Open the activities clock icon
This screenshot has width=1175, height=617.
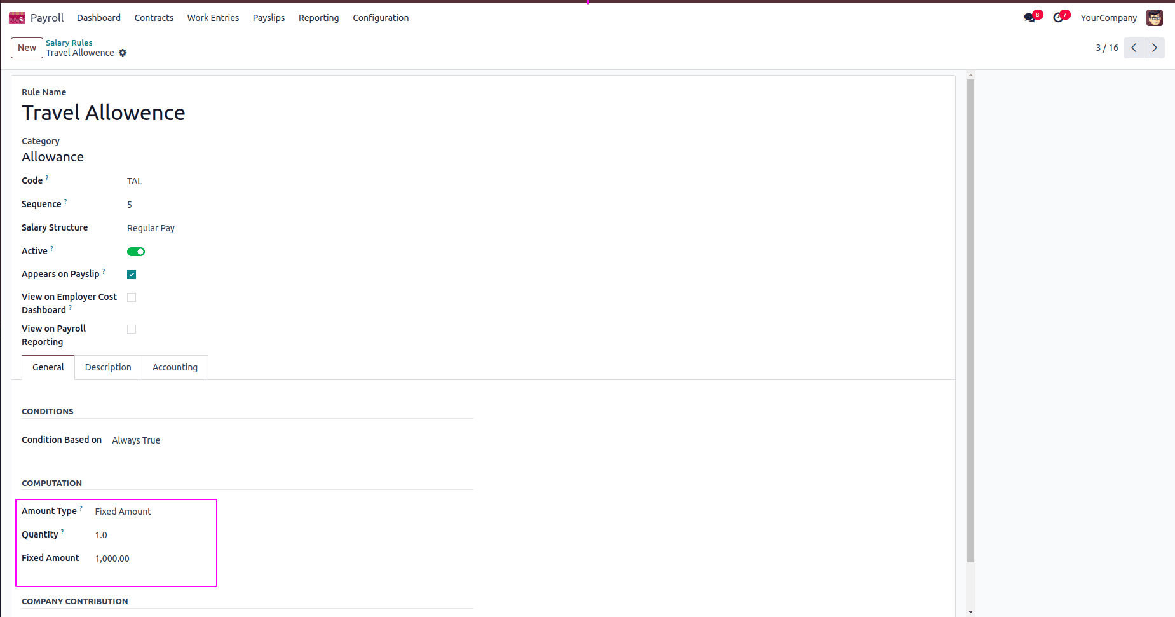click(1058, 18)
